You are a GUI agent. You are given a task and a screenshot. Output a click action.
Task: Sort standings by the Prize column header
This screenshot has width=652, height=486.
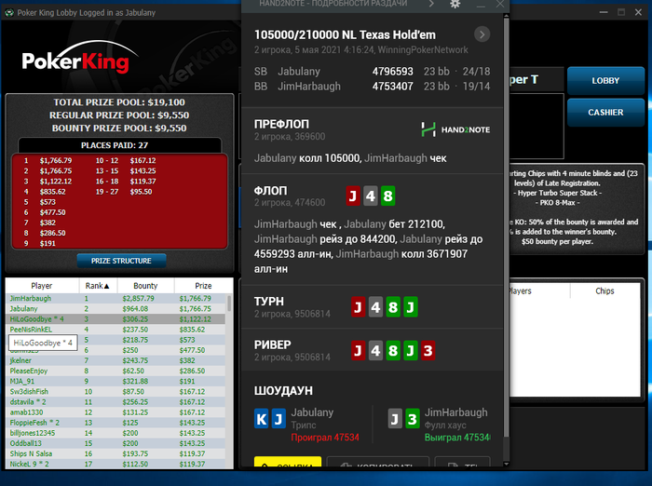(x=203, y=286)
